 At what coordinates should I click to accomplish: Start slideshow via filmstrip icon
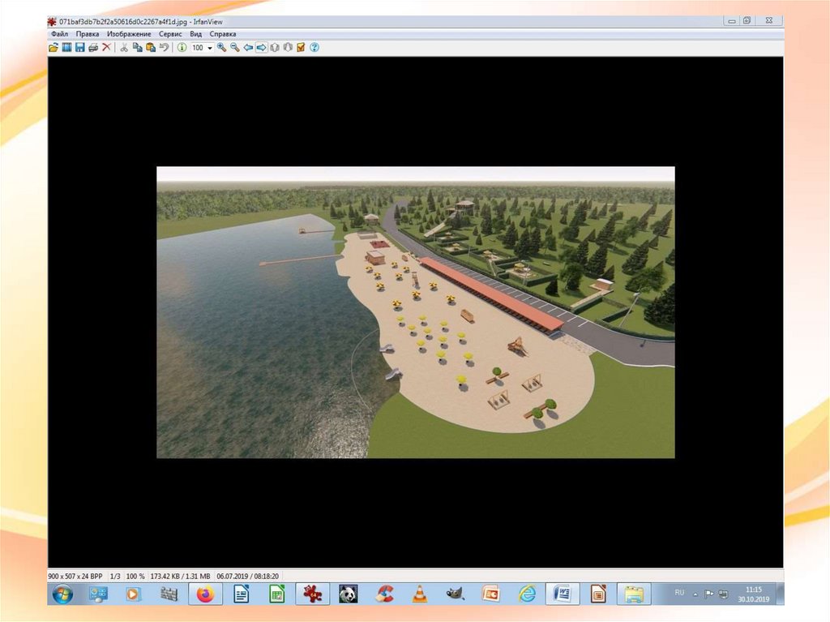tap(66, 48)
